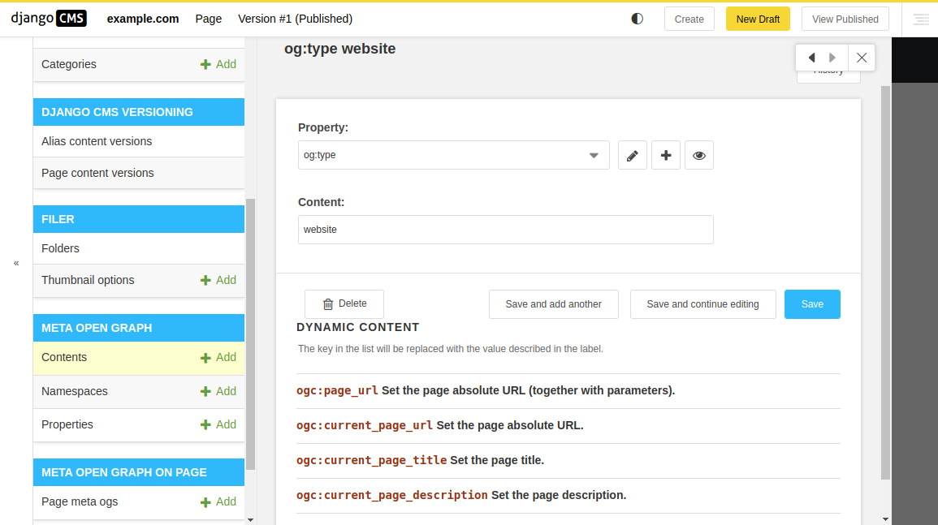Click sidebar scroll down arrow
This screenshot has height=525, width=938.
click(x=251, y=520)
